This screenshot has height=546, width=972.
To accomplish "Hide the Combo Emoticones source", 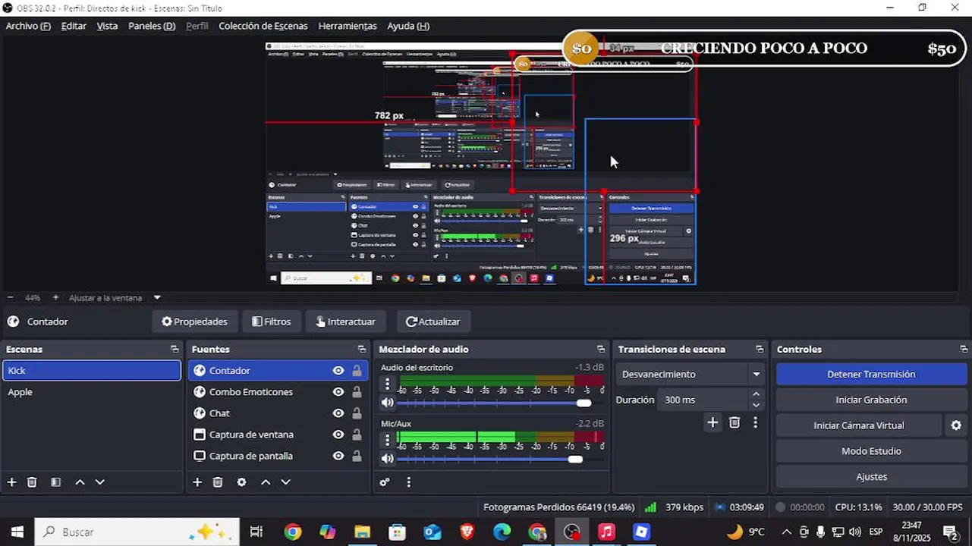I will (338, 392).
